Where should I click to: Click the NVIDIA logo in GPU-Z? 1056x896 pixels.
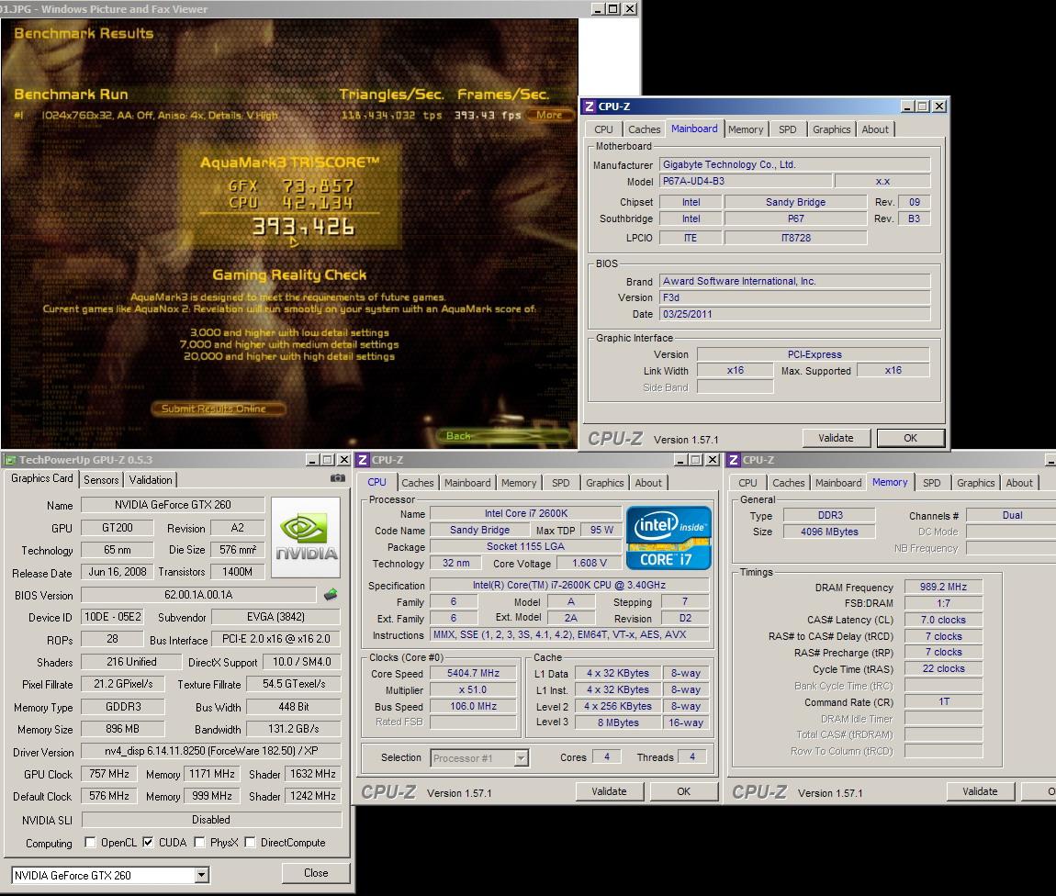[306, 537]
